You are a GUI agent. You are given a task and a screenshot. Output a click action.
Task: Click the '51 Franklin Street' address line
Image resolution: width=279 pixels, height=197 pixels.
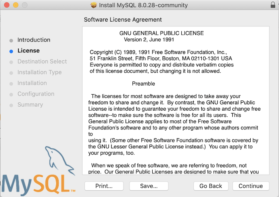(161, 58)
